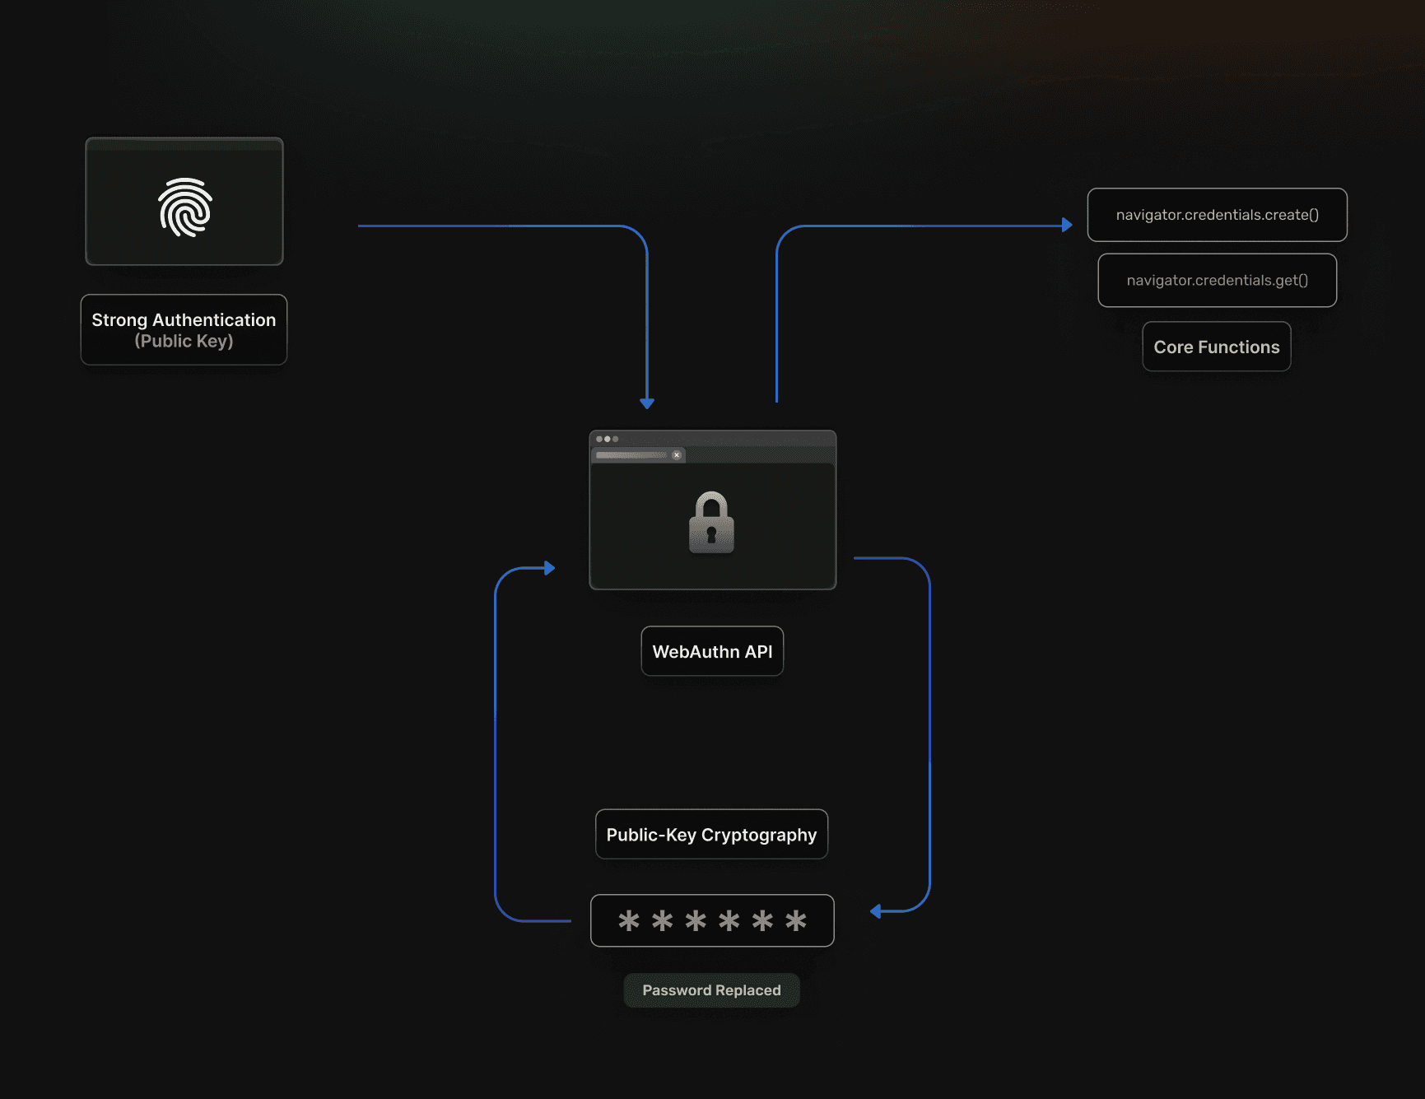The height and width of the screenshot is (1099, 1425).
Task: Click the Strong Authentication (Public Key) label
Action: coord(184,330)
